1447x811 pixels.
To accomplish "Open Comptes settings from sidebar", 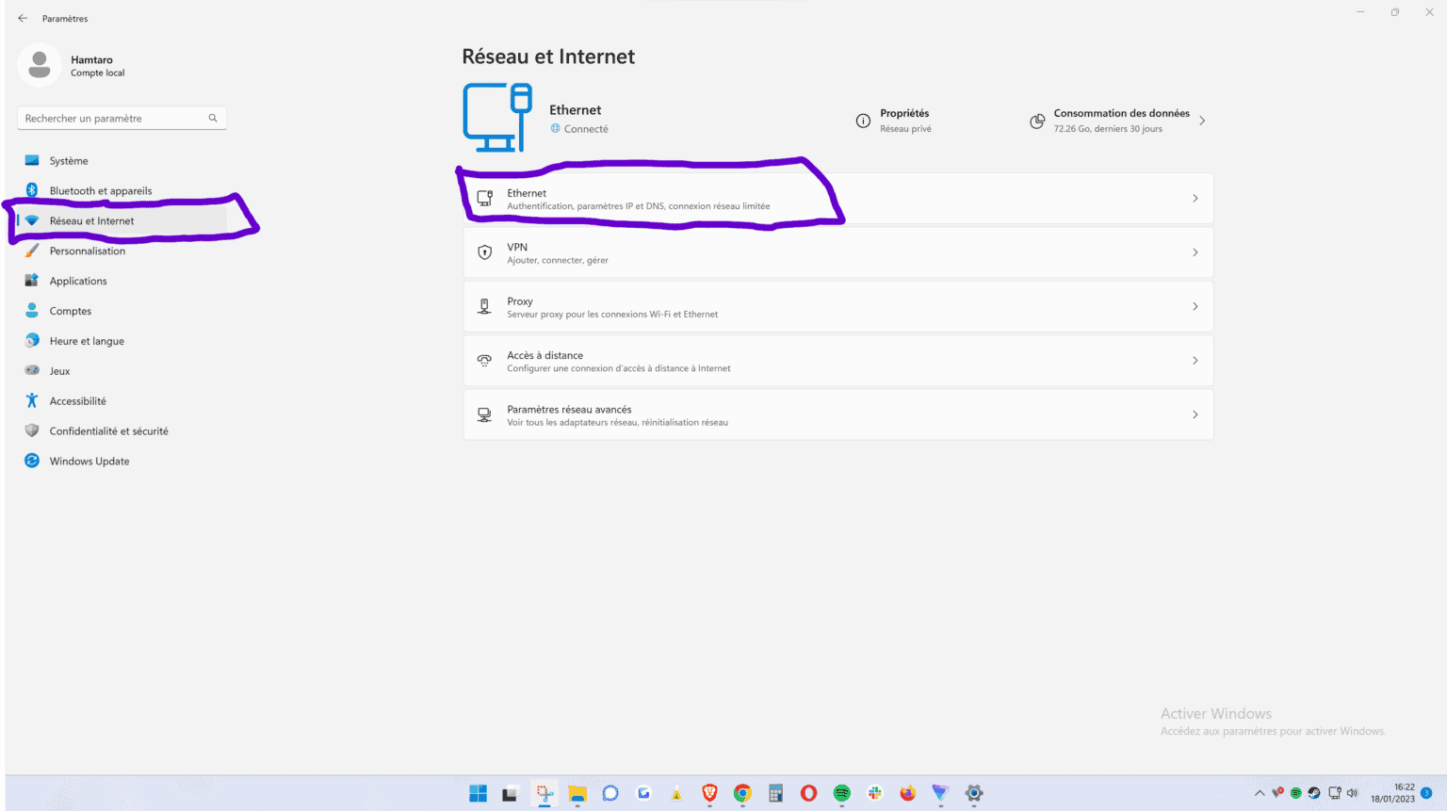I will [69, 311].
